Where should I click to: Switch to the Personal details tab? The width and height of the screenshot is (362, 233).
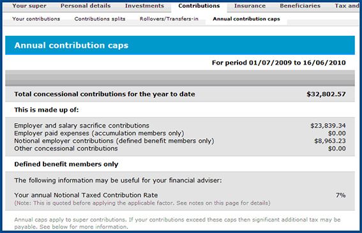click(x=86, y=6)
